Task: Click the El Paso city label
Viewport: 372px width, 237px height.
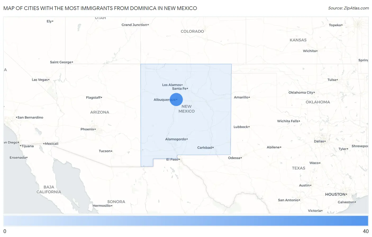Action: [x=172, y=159]
